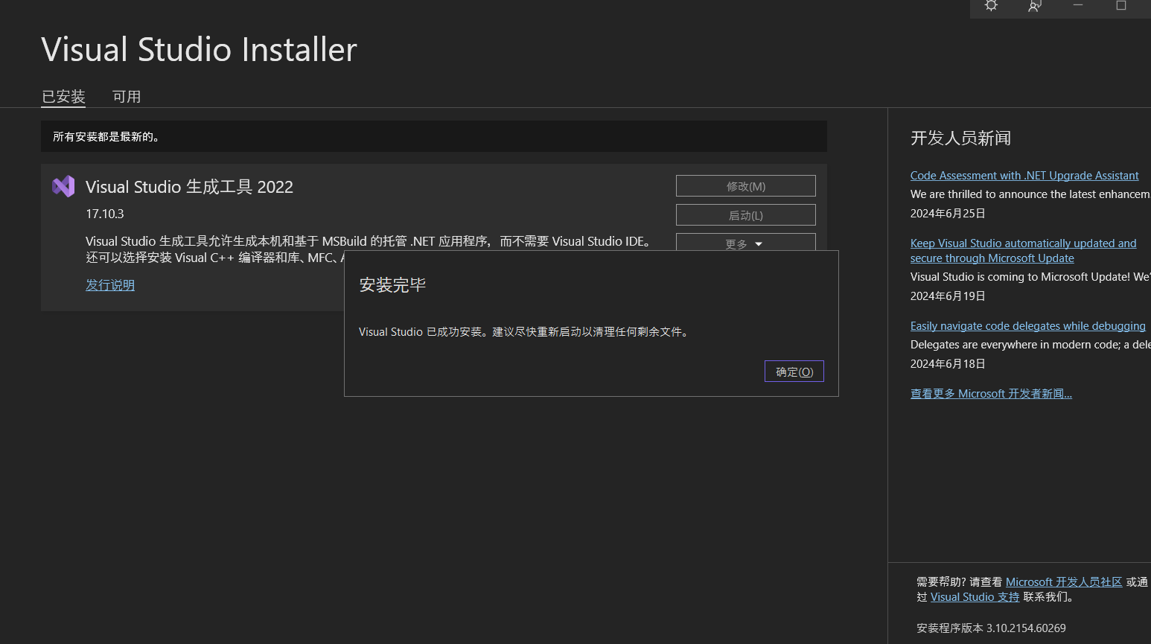Maximize the Visual Studio Installer window
Screen dimensions: 1151x644
(1121, 6)
